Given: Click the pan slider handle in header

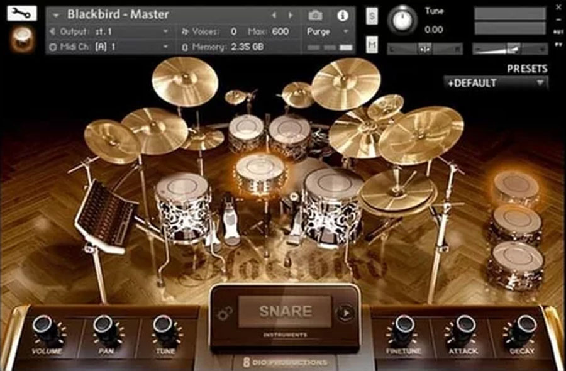Looking at the screenshot, I should click(425, 48).
